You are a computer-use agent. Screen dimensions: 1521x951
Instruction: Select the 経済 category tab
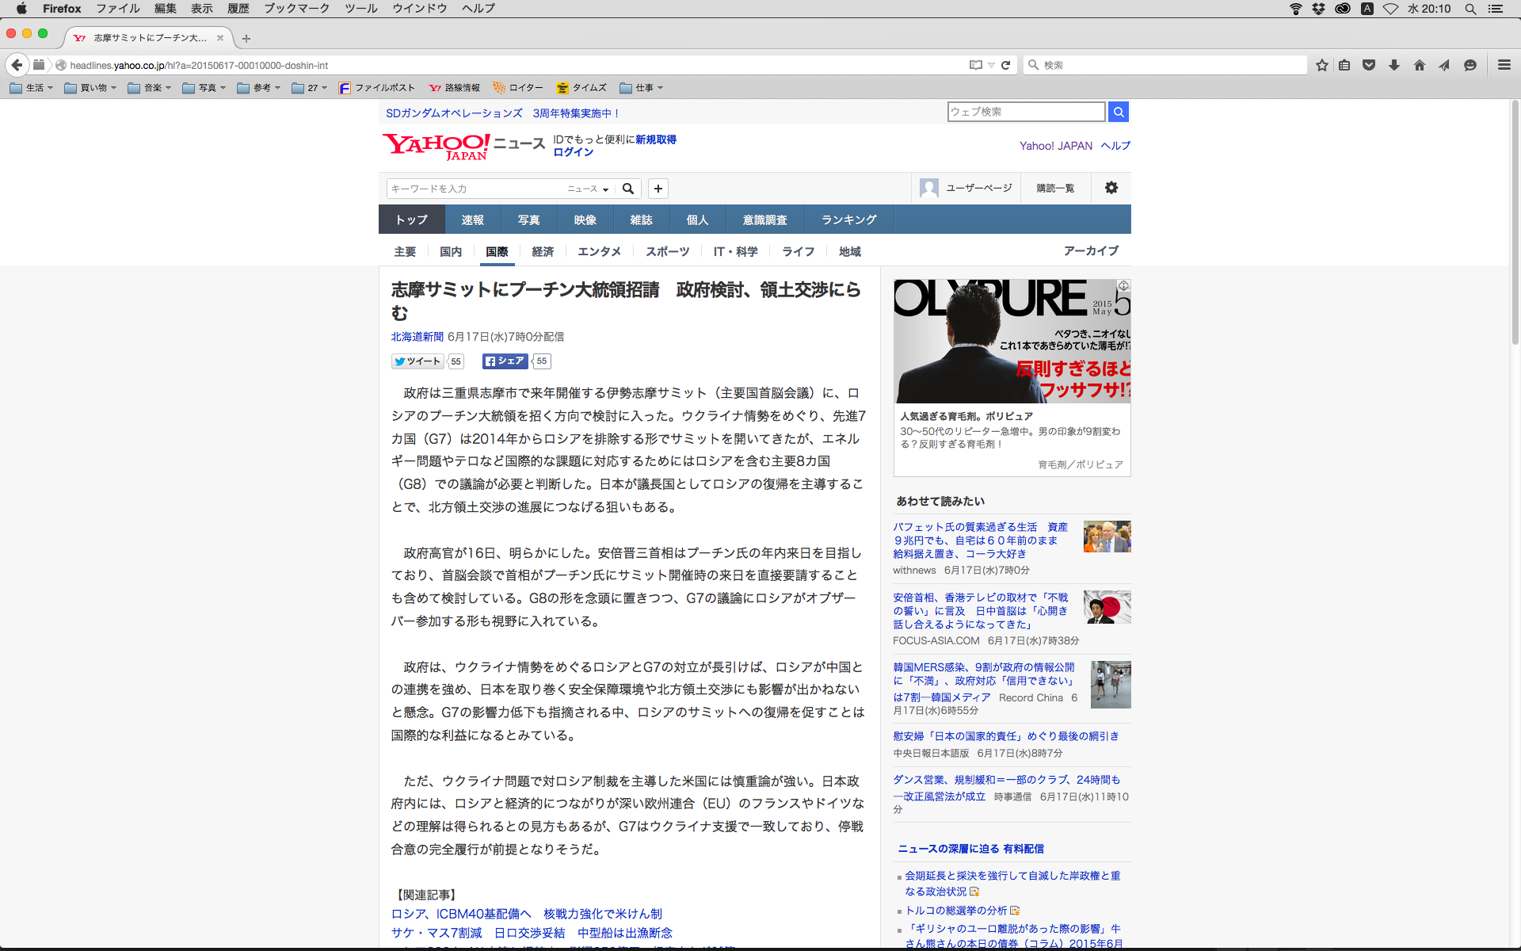[x=543, y=251]
